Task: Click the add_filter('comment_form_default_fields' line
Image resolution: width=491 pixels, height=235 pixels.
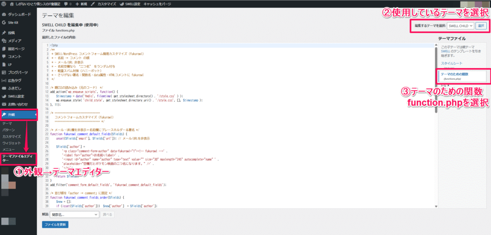Action: 108,185
